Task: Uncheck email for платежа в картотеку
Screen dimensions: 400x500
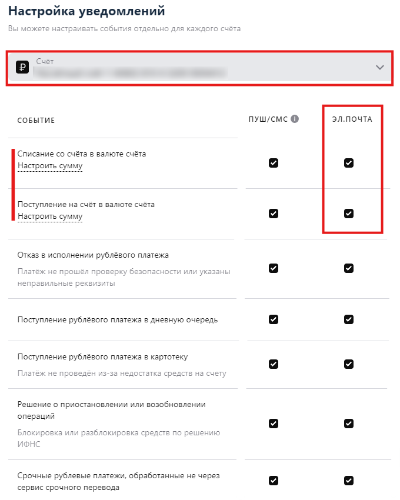Action: 349,364
